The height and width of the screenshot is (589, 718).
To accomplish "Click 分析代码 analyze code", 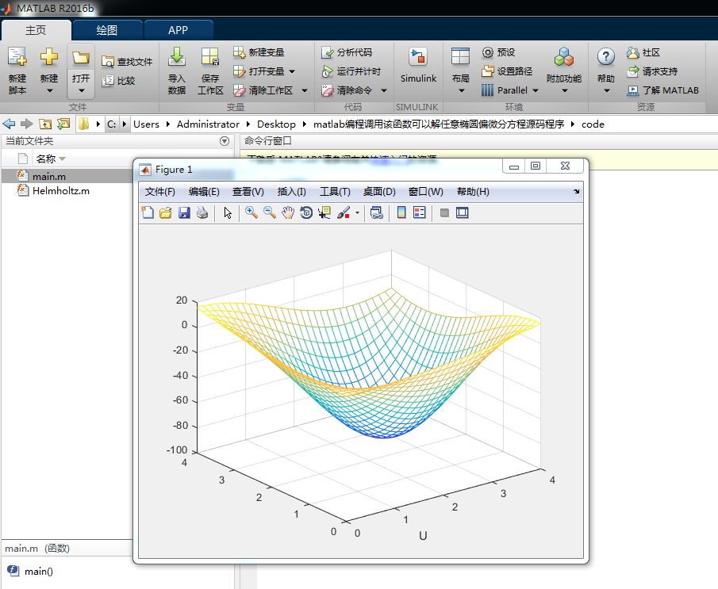I will (347, 52).
